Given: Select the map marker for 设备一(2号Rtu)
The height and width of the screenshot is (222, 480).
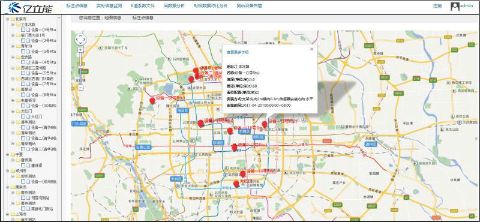Looking at the screenshot, I should tap(235, 147).
